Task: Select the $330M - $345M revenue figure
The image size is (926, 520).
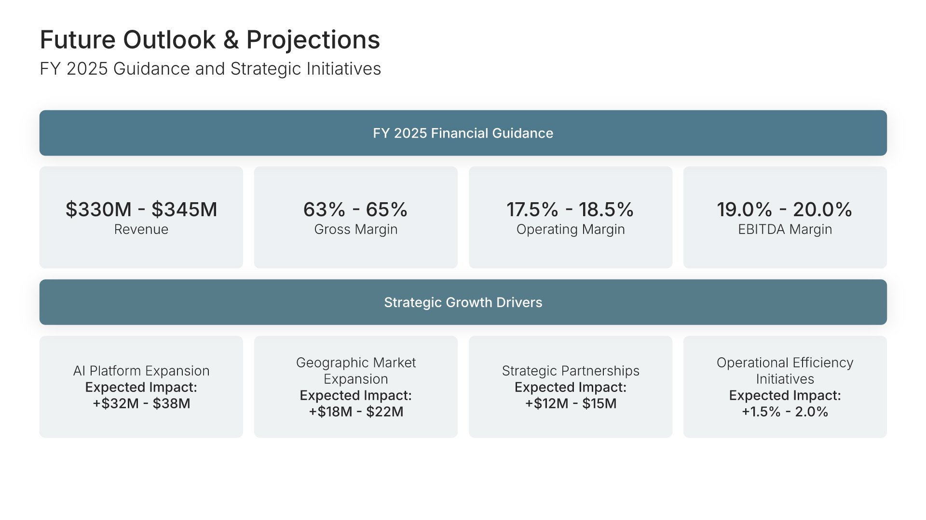Action: 141,209
